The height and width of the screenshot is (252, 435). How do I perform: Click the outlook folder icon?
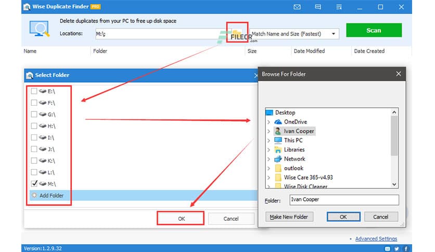278,168
